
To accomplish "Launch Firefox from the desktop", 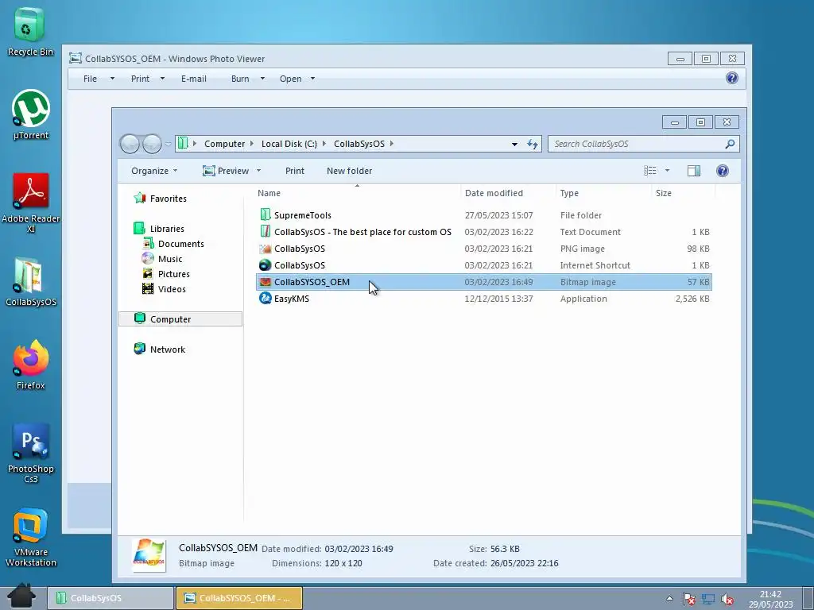I will click(31, 365).
